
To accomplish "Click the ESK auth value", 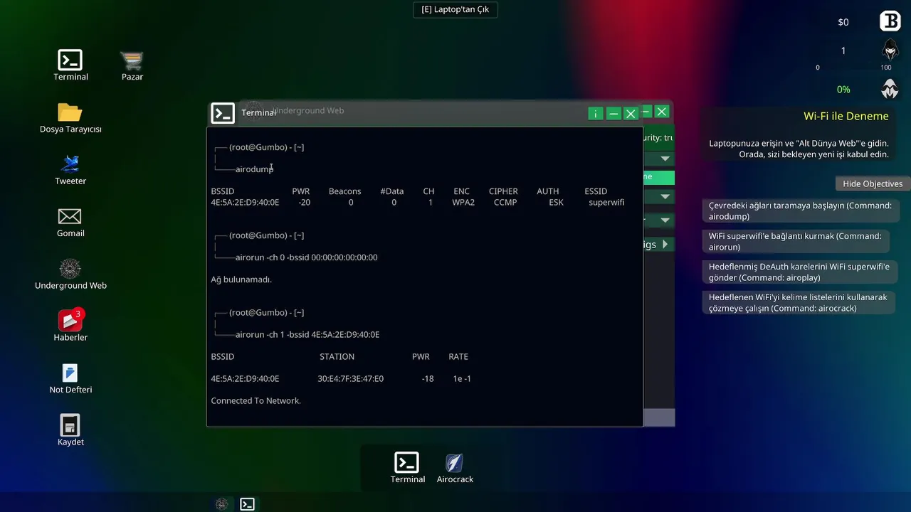I will click(x=556, y=202).
